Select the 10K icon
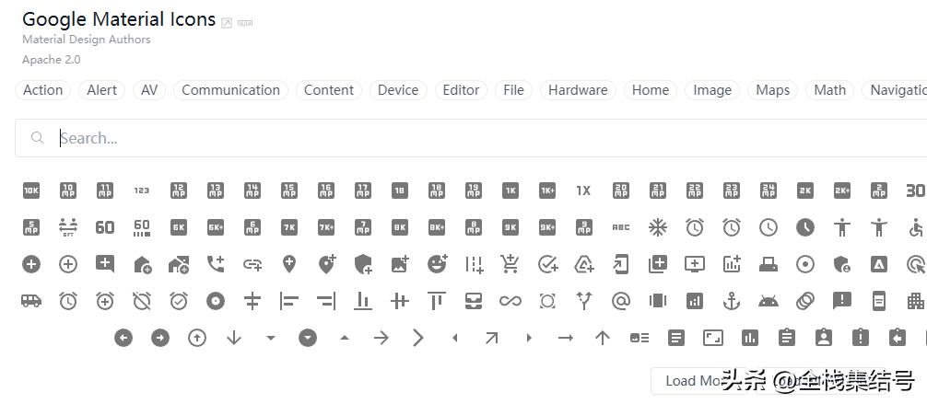This screenshot has height=404, width=927. click(31, 190)
